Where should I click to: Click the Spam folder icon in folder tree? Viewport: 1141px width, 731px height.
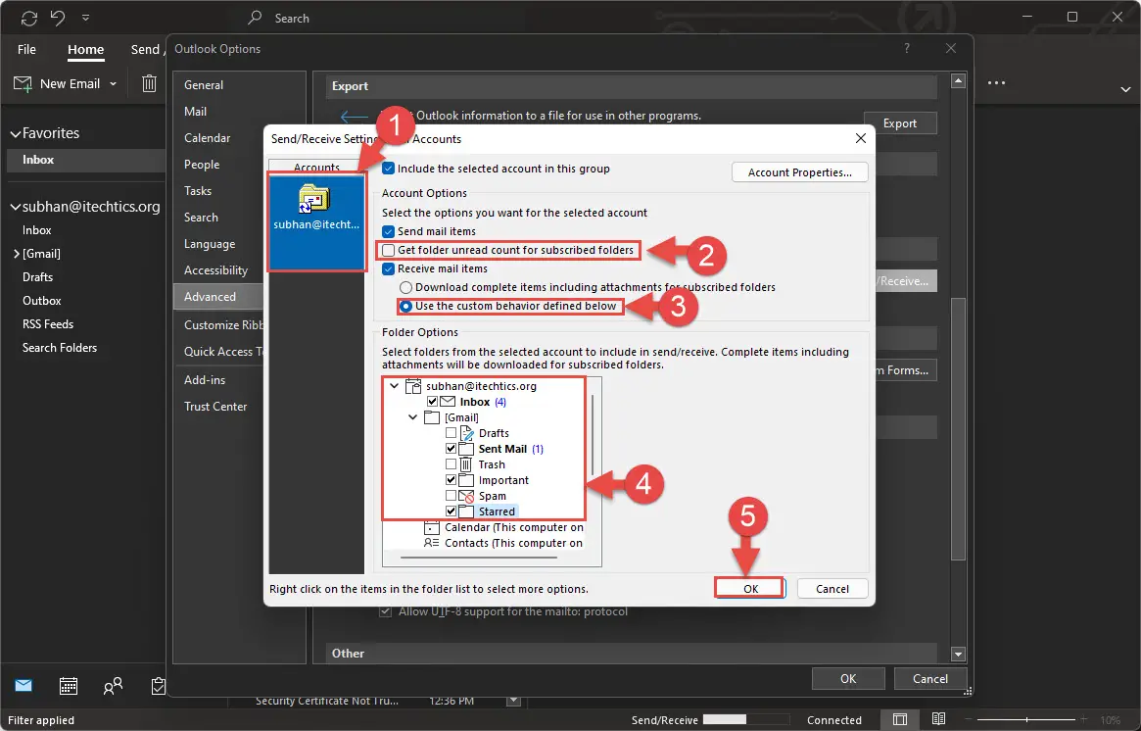tap(466, 496)
